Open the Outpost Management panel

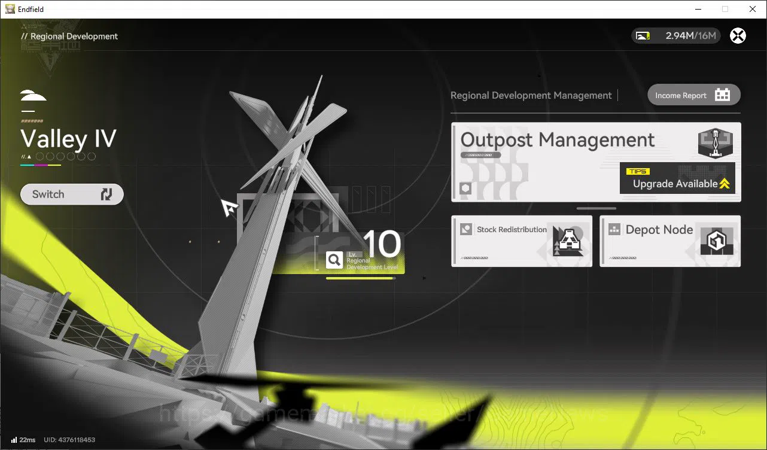(x=596, y=162)
